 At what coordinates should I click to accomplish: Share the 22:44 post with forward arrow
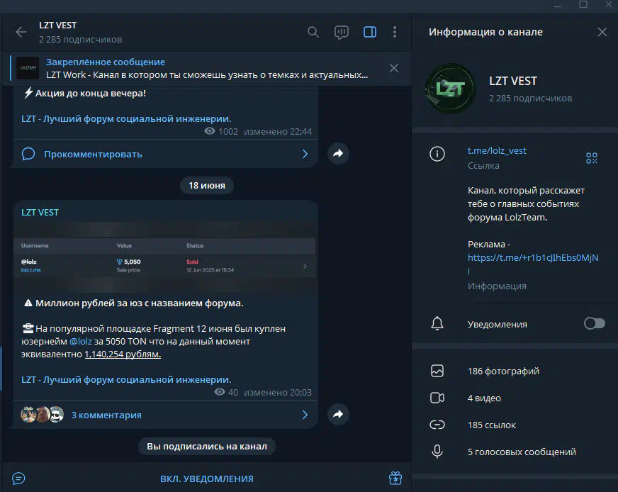click(338, 153)
